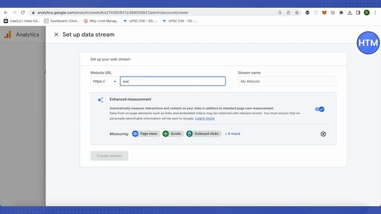Open the browser downloads icon
The width and height of the screenshot is (381, 214).
point(349,12)
